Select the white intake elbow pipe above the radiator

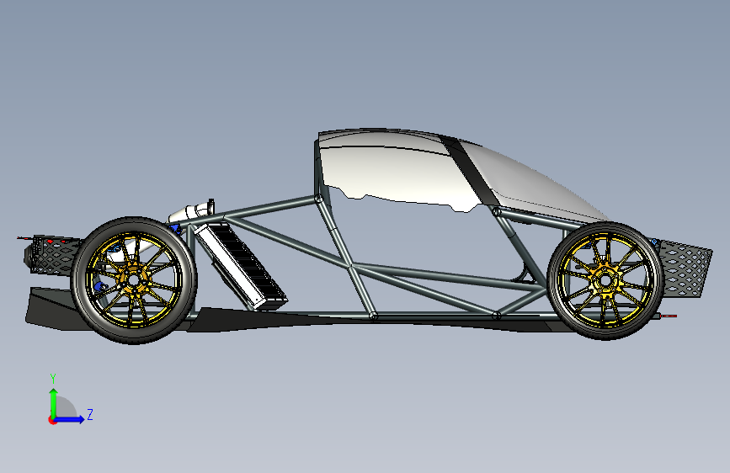pyautogui.click(x=192, y=212)
